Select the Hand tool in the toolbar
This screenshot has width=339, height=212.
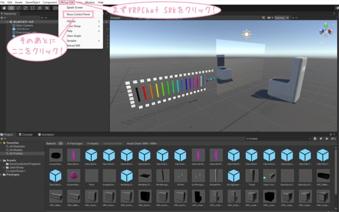[4, 8]
